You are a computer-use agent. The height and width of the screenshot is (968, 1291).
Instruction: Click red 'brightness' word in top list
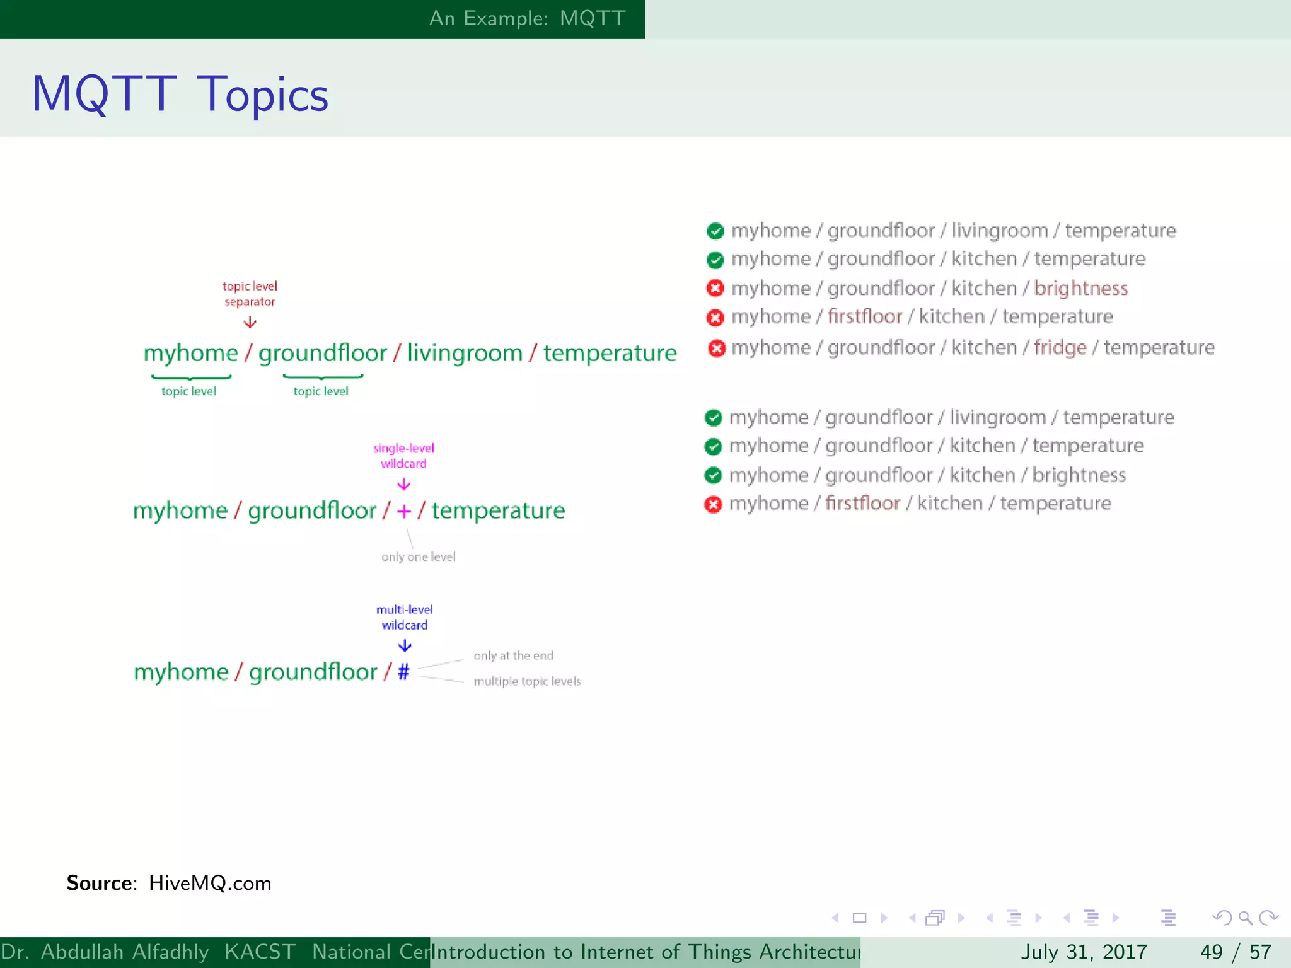click(1081, 289)
